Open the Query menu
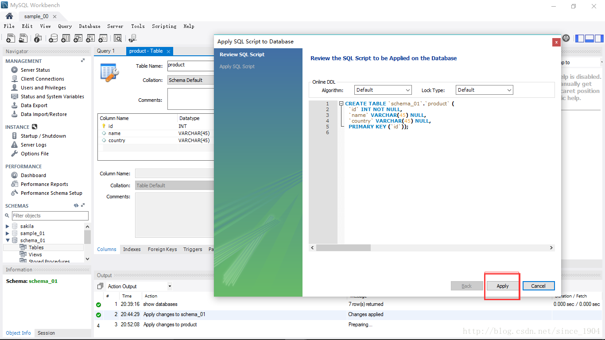 [x=65, y=26]
